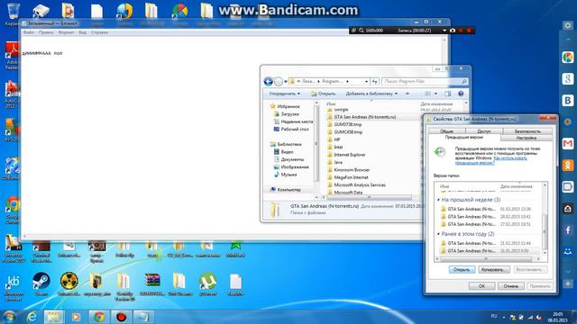Open Odnoklassniki icon in right sidebar
This screenshot has width=577, height=324.
tap(568, 165)
